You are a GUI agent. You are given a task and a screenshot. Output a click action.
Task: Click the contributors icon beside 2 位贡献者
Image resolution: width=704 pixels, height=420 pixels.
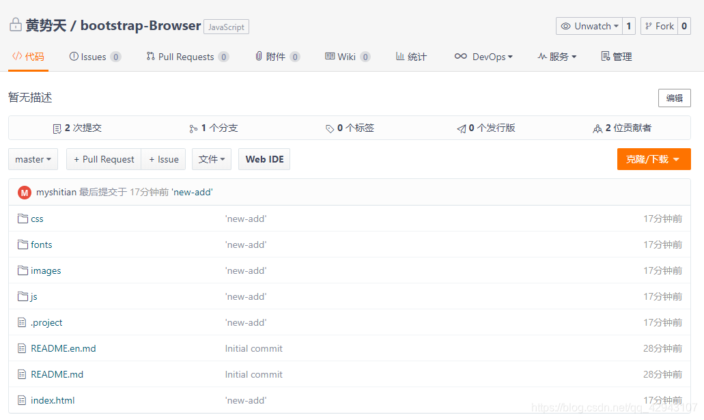tap(597, 129)
